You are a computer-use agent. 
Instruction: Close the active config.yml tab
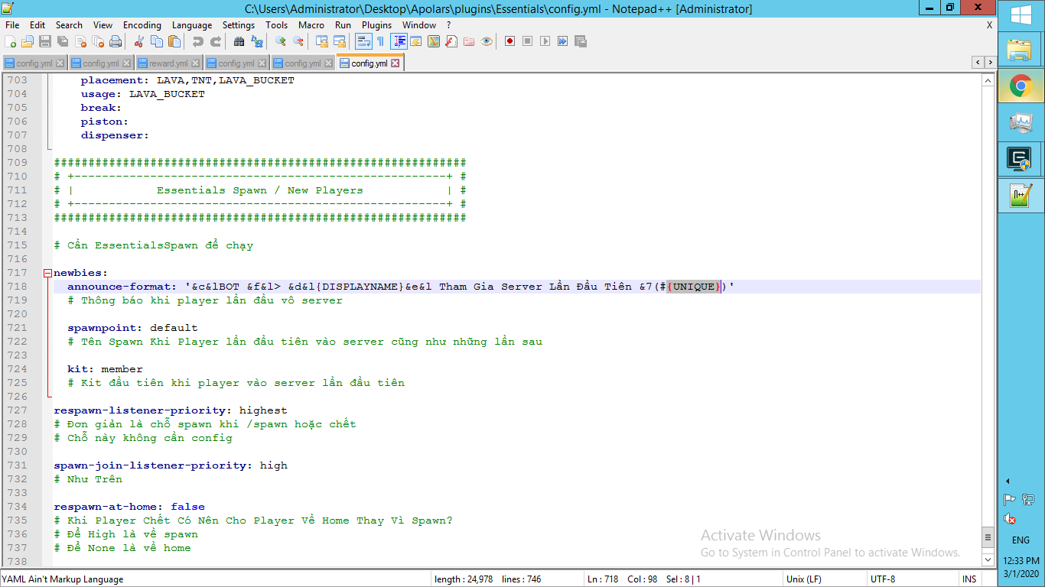coord(396,63)
